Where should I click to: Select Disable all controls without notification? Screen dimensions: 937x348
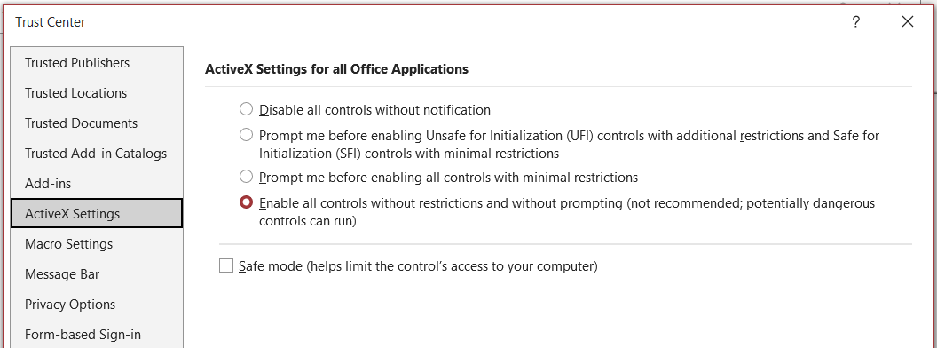[x=246, y=109]
